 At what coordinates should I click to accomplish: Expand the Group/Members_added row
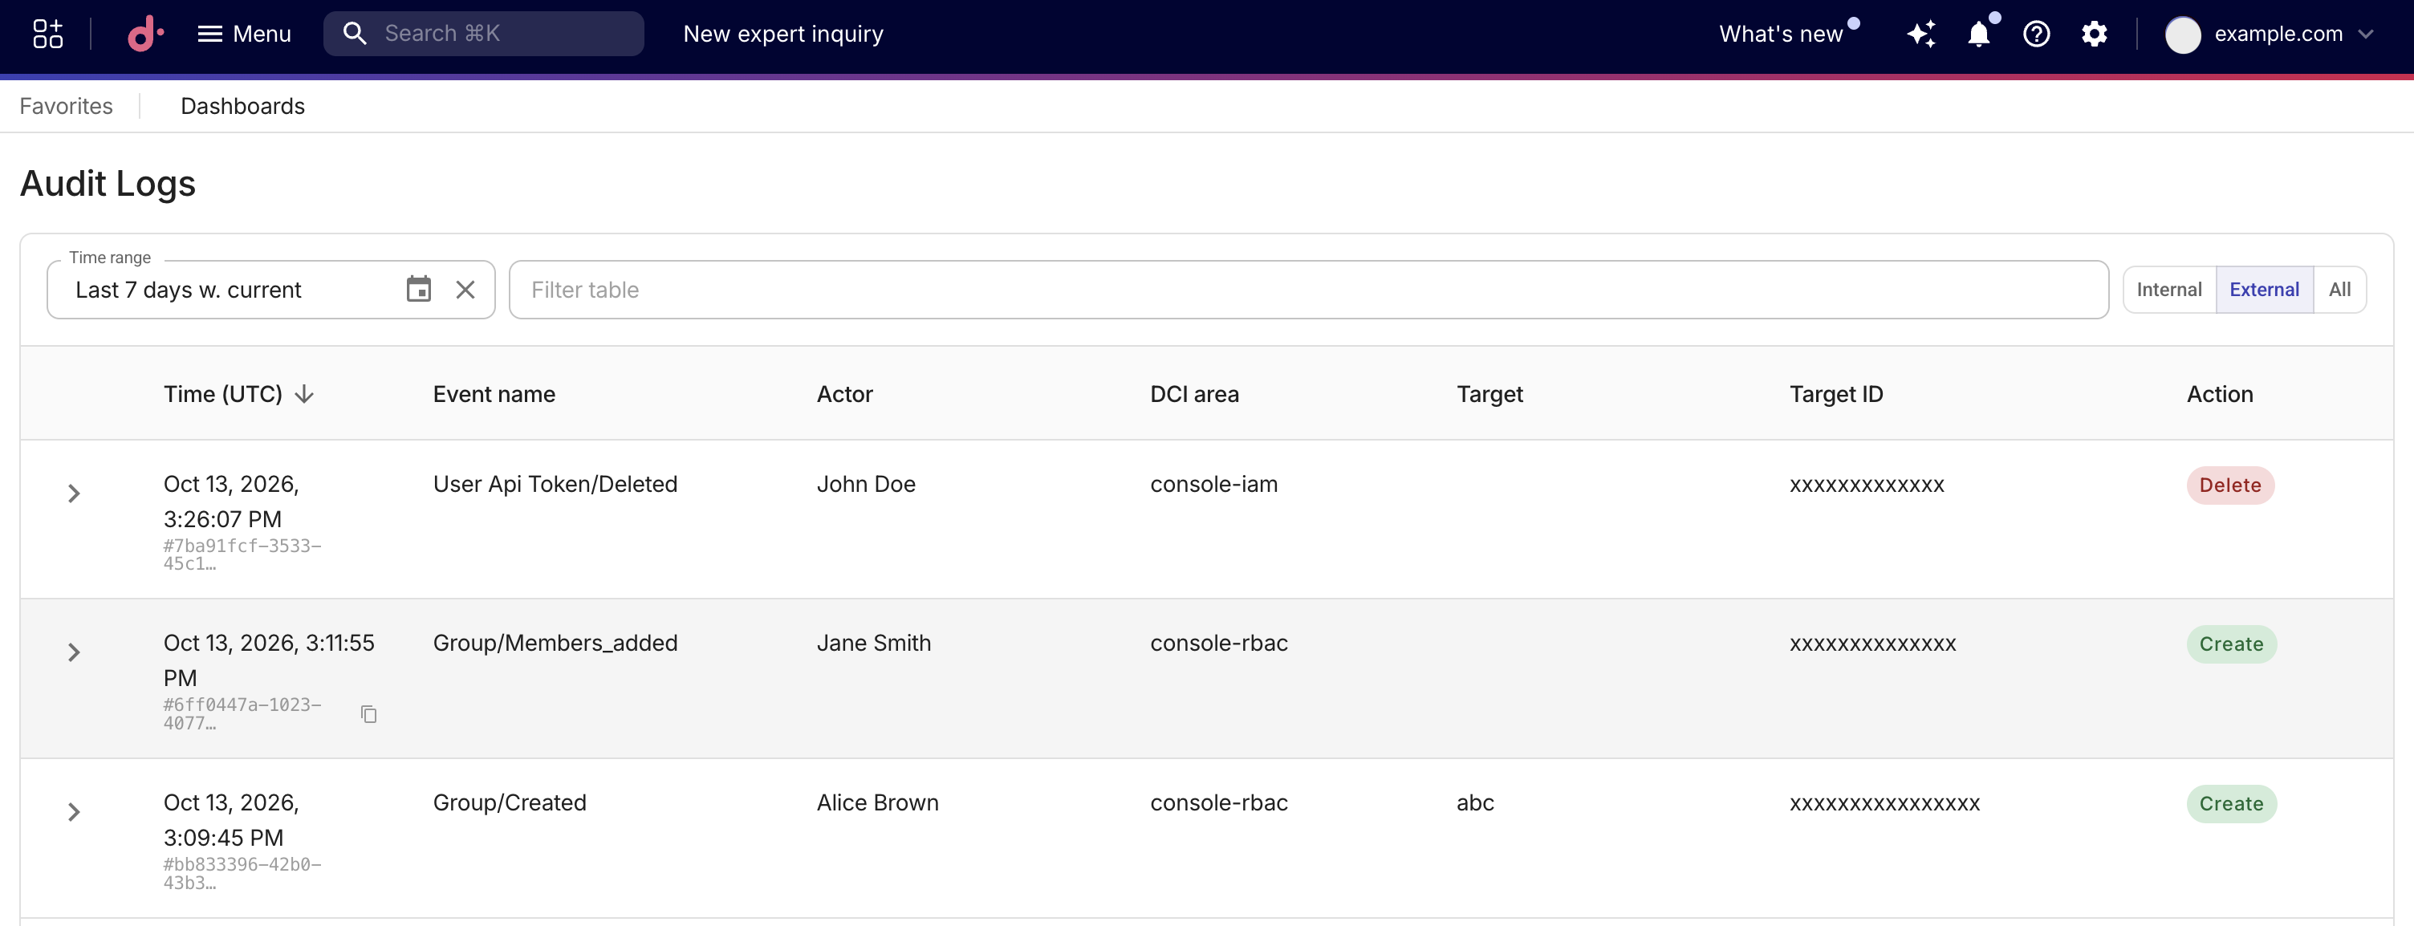(x=74, y=652)
